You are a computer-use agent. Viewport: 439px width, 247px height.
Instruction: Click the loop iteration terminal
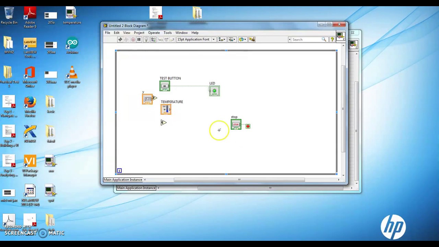[x=119, y=170]
